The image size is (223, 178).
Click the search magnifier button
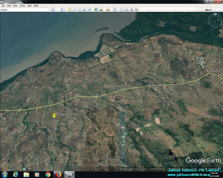click(53, 9)
